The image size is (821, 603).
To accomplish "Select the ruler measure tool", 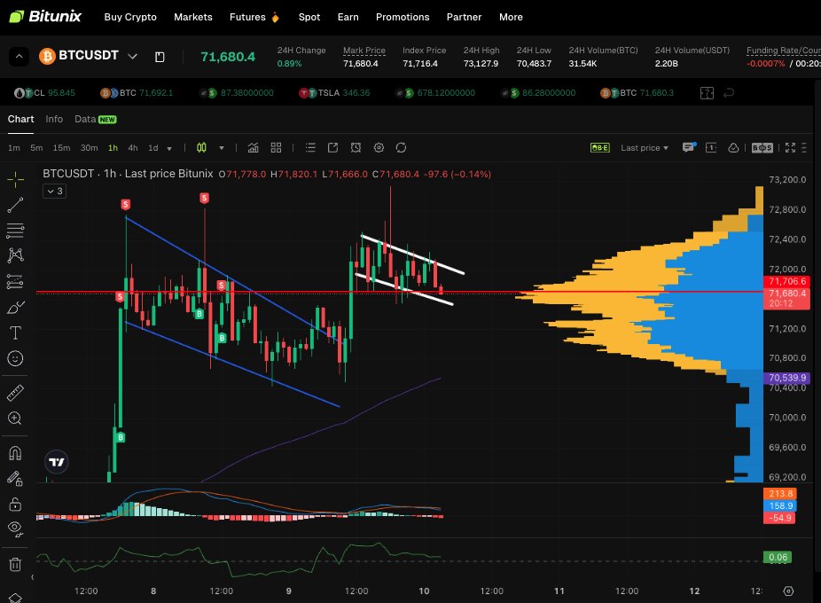I will [x=15, y=393].
